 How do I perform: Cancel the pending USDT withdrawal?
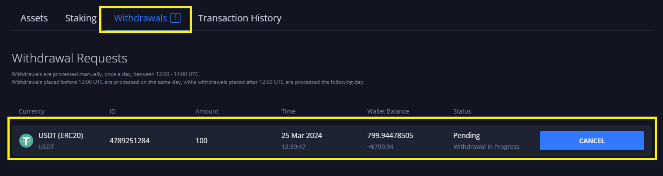(x=591, y=141)
